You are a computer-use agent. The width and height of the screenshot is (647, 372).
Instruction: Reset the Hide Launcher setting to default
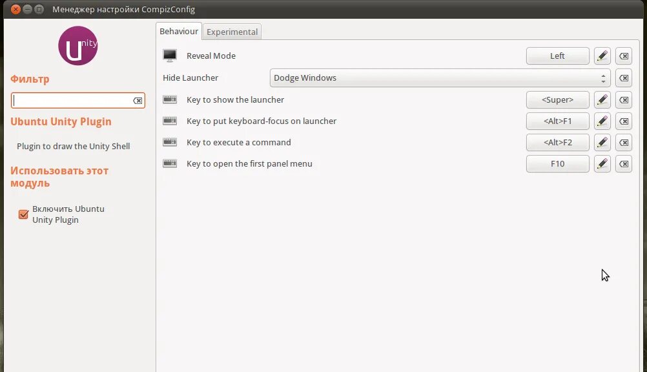[x=624, y=78]
